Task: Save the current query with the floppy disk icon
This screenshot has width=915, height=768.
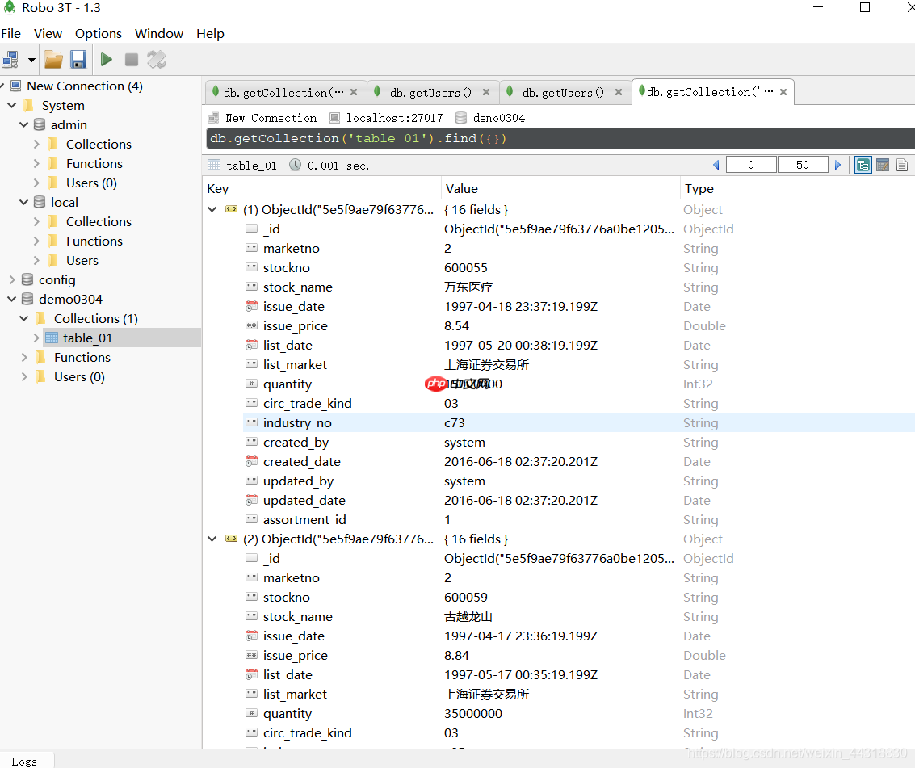Action: (78, 59)
